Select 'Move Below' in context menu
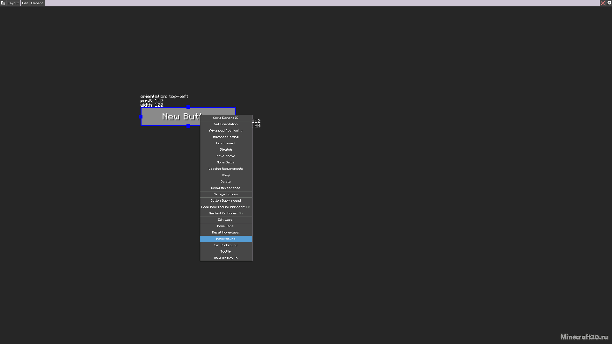 (x=226, y=162)
